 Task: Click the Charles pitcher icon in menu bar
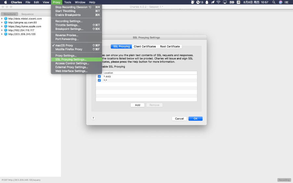tap(192, 2)
